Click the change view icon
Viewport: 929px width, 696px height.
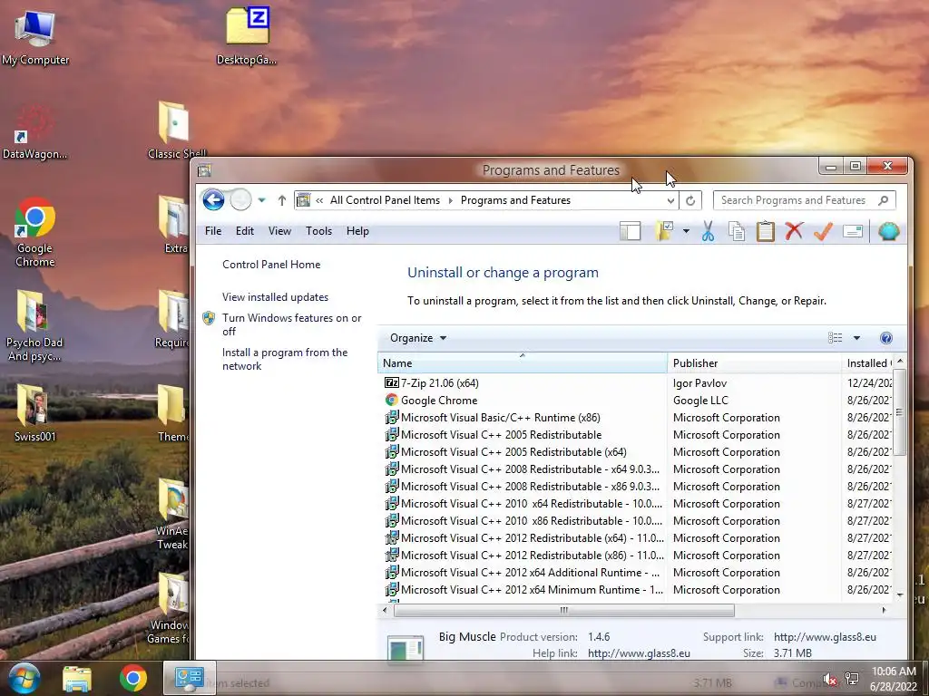click(x=835, y=338)
